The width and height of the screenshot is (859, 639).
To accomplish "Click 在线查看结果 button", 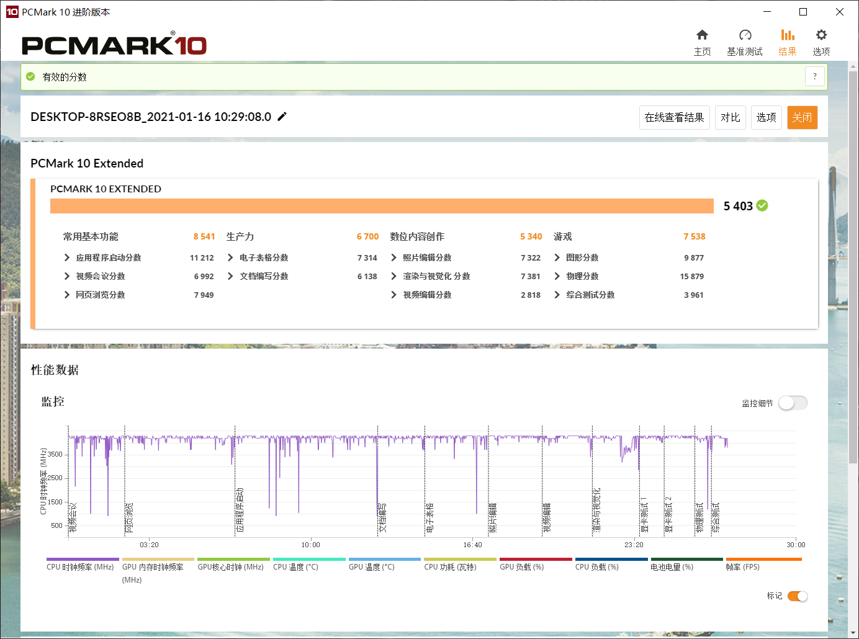I will 674,117.
